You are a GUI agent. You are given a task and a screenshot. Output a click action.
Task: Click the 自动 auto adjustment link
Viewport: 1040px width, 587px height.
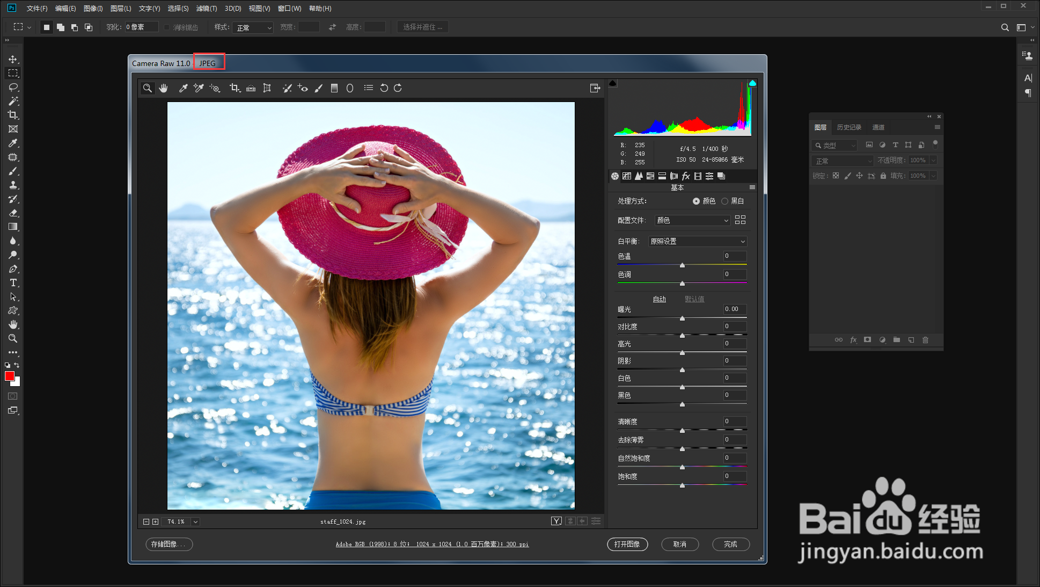[x=659, y=299]
